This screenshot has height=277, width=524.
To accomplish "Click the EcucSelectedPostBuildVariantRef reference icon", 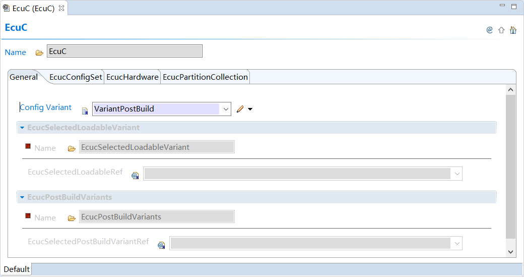I will [x=161, y=245].
